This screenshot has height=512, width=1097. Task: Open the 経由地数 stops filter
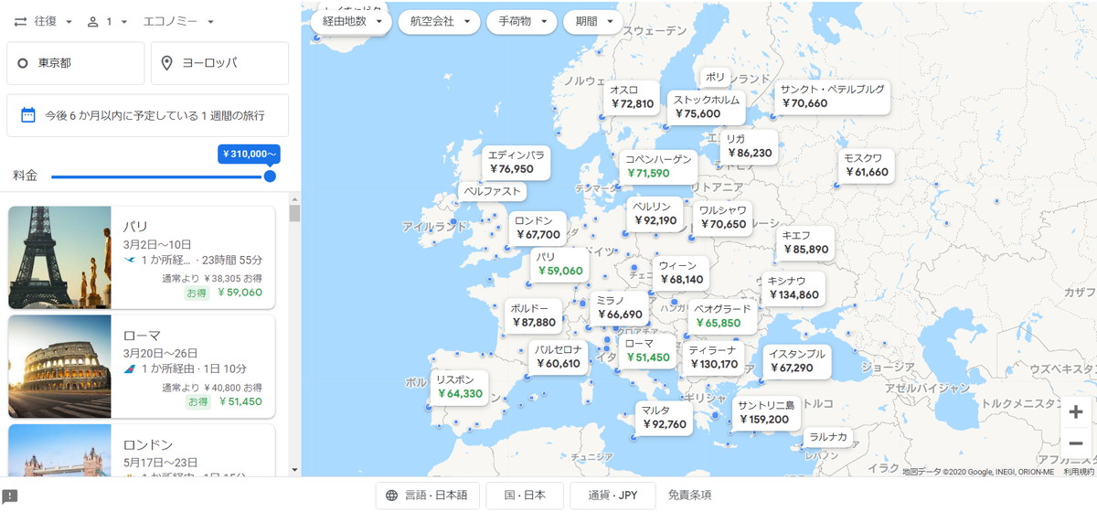coord(351,21)
